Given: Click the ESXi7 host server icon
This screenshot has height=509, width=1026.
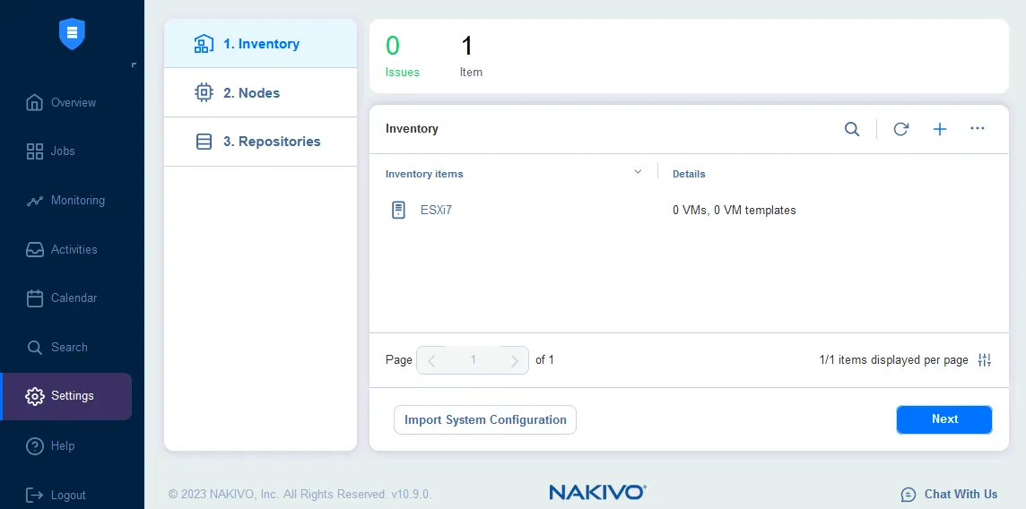Looking at the screenshot, I should pyautogui.click(x=399, y=211).
